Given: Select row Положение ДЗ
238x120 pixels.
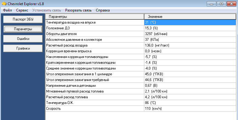Looking at the screenshot, I should tap(141, 28).
